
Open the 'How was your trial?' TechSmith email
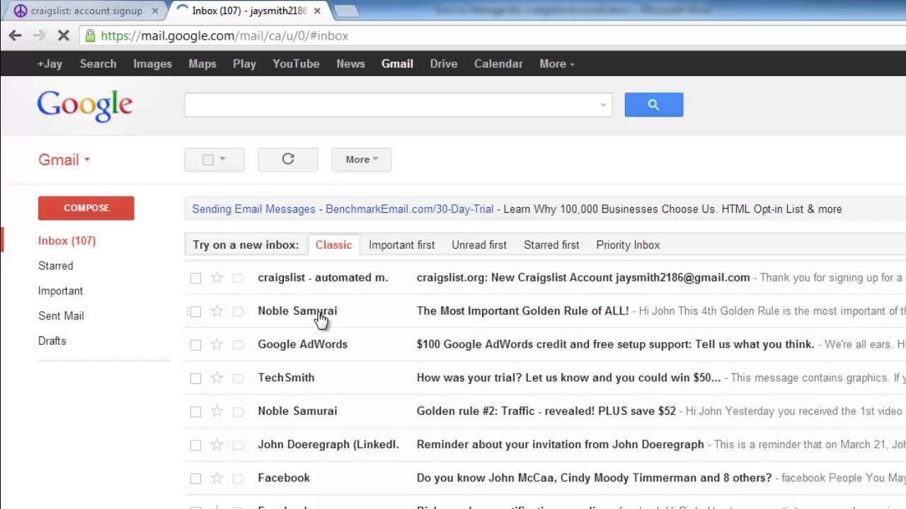coord(545,378)
